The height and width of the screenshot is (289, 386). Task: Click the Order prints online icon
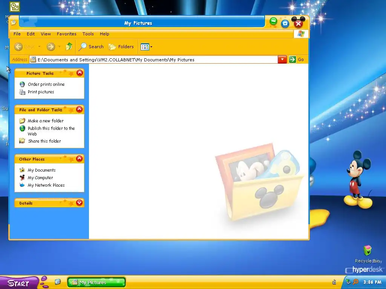tap(22, 84)
